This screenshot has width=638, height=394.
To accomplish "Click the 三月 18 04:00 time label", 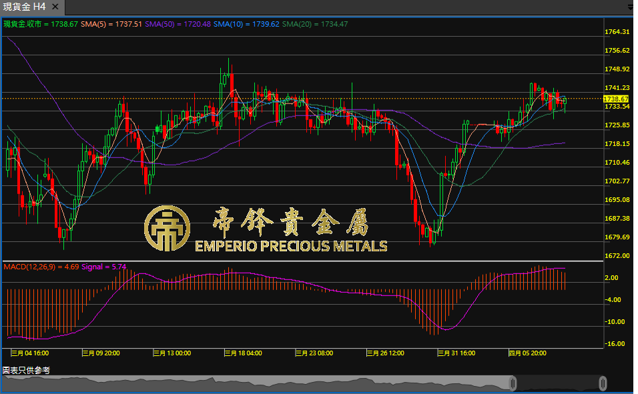I will (x=244, y=353).
